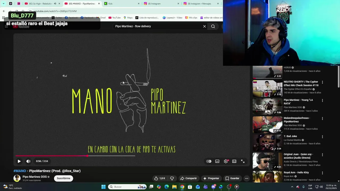This screenshot has width=340, height=191.
Task: Mute So High tab via speaker icon
Action: (55, 4)
